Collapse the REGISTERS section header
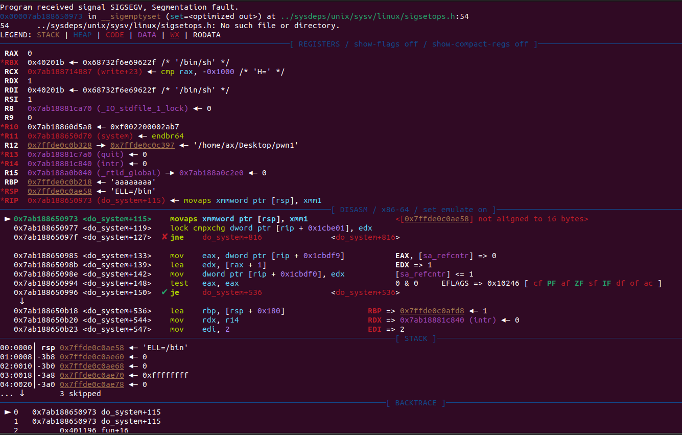 pos(319,44)
